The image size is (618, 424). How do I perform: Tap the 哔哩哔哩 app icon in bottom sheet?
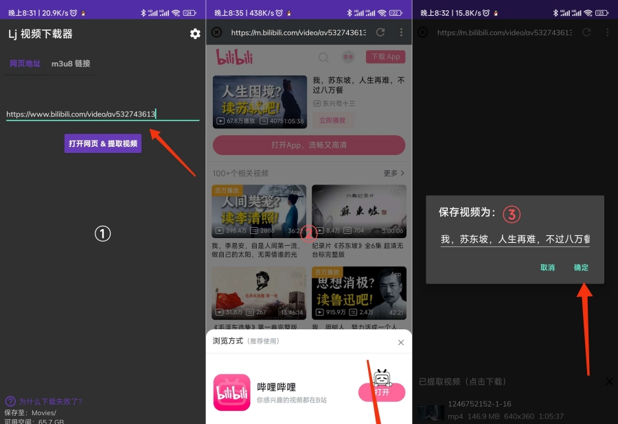pos(231,392)
